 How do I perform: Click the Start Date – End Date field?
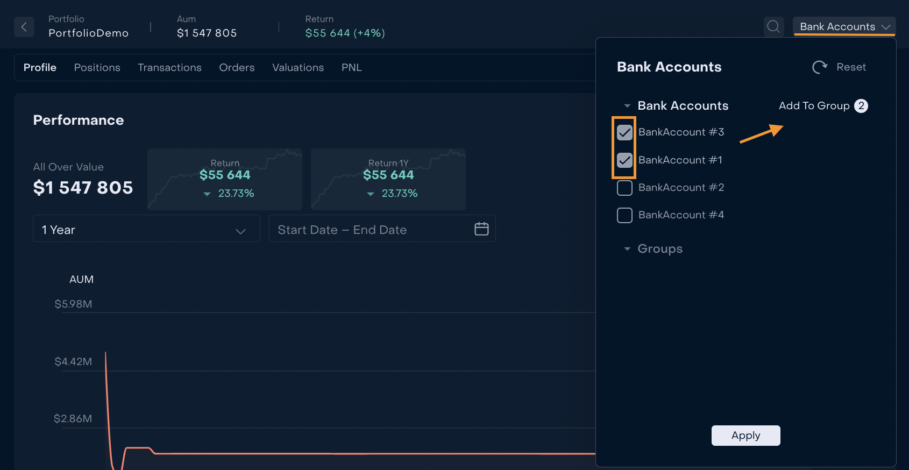point(371,229)
